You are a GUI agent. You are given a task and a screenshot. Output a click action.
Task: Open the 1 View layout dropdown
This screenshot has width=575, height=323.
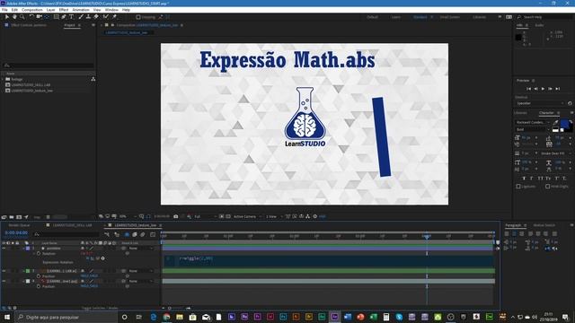(x=274, y=216)
